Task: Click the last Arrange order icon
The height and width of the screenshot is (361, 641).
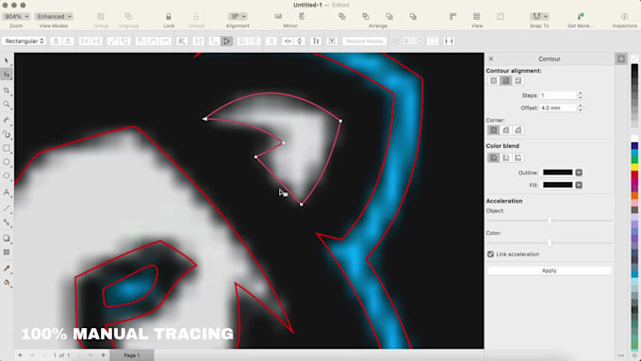Action: 413,16
